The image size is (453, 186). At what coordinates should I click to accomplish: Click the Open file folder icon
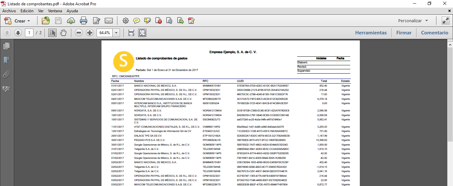(x=46, y=21)
